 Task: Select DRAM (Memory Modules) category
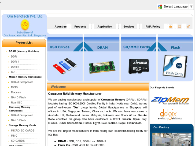tap(24, 51)
